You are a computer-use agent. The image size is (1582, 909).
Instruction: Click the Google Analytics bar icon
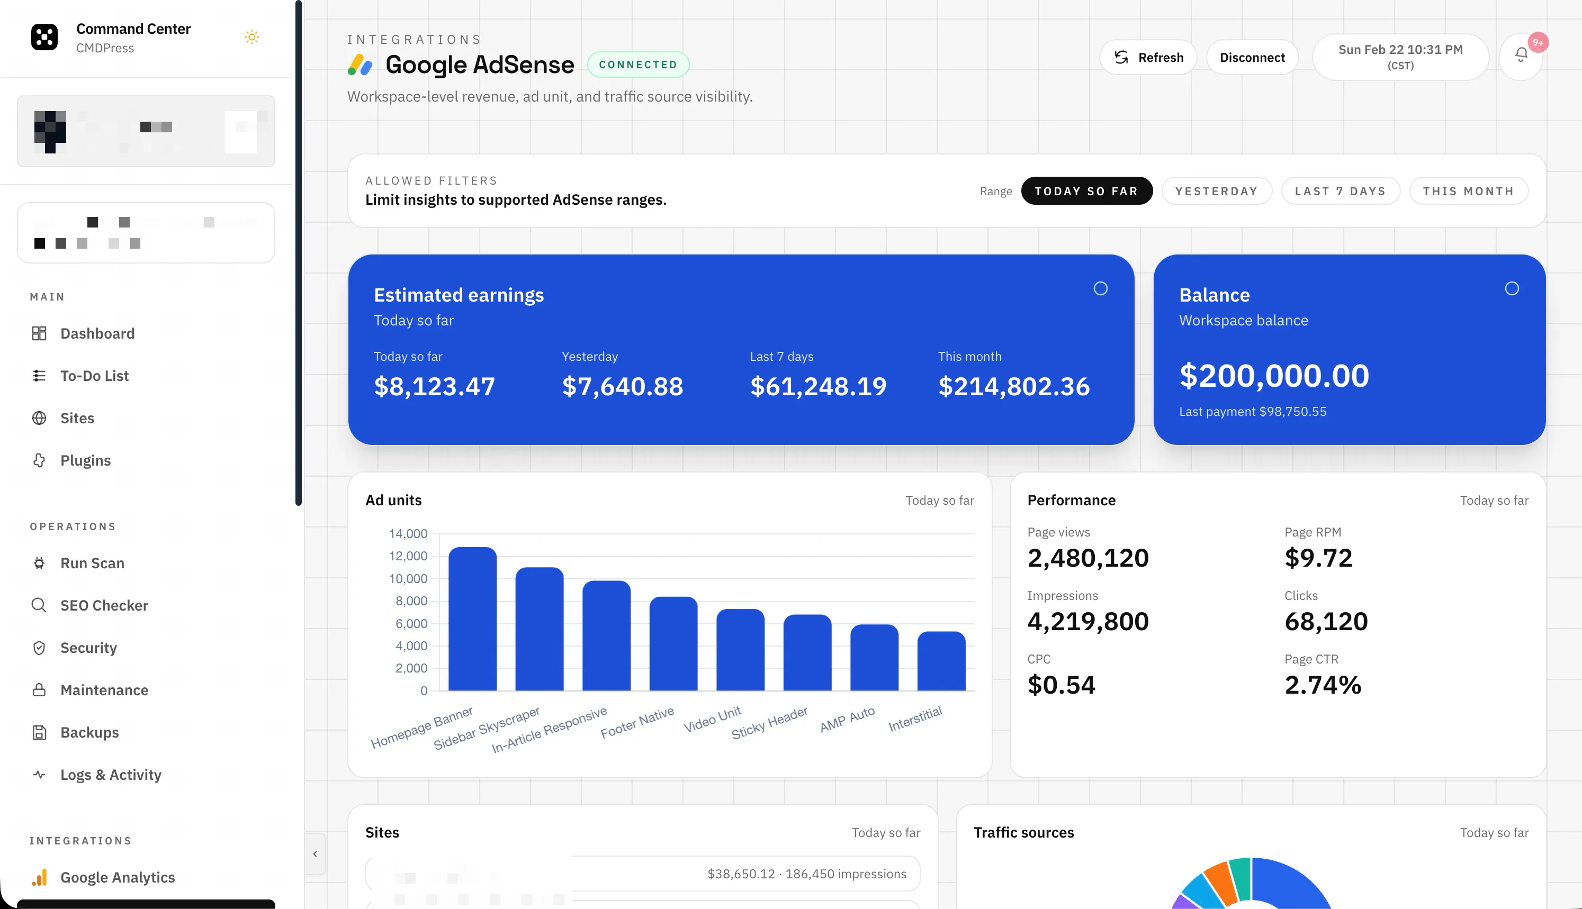coord(39,877)
